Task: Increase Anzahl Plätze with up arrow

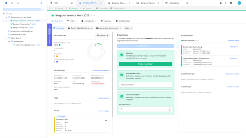Action: (170, 108)
